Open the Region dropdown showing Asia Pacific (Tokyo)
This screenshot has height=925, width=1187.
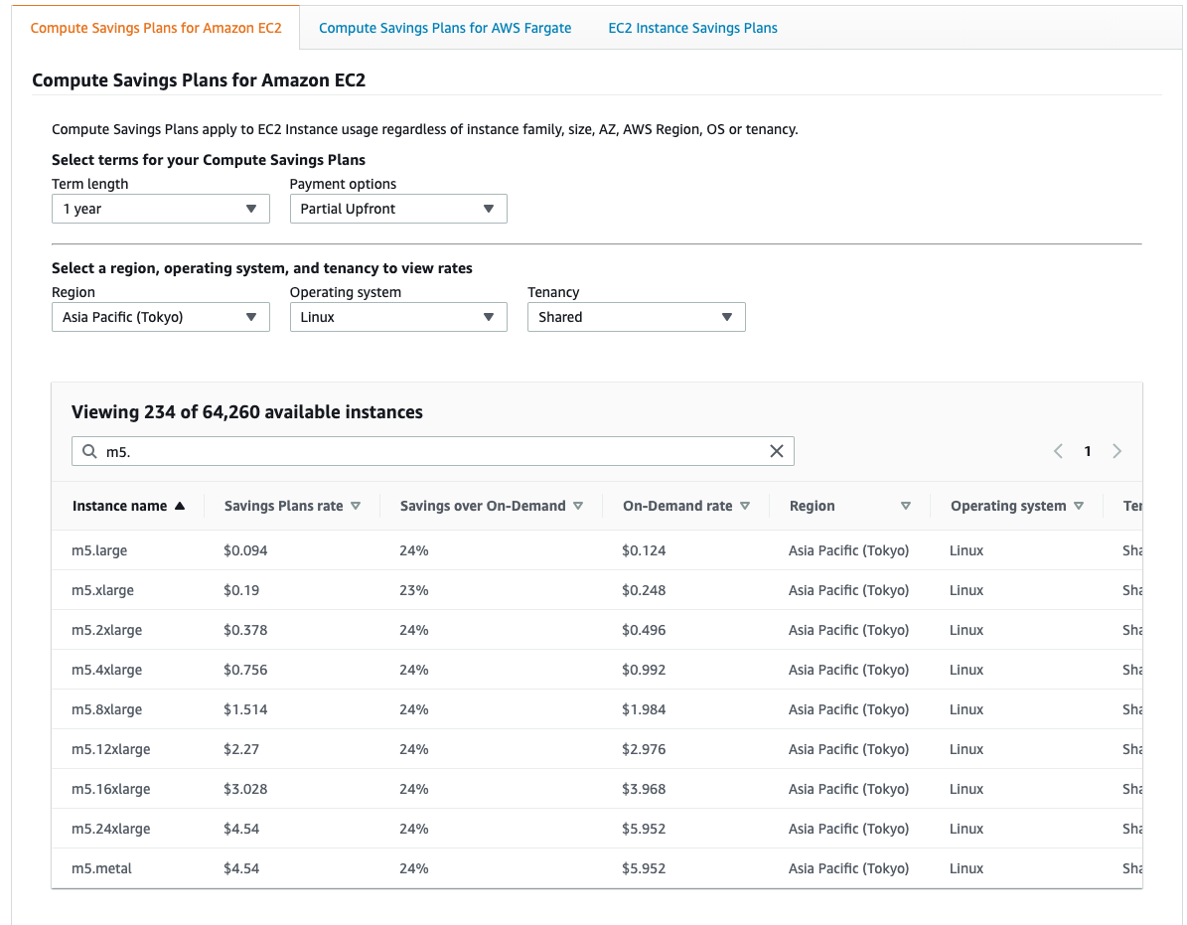pyautogui.click(x=161, y=317)
